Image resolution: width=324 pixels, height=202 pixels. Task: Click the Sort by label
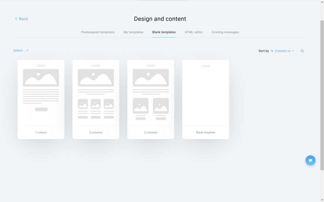(263, 51)
